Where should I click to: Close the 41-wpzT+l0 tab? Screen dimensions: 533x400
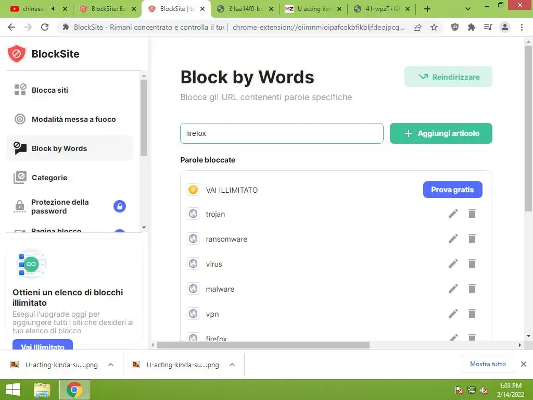[x=408, y=9]
